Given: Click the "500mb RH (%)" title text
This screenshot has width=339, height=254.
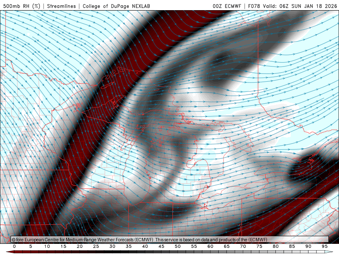Looking at the screenshot, I should pyautogui.click(x=22, y=6).
